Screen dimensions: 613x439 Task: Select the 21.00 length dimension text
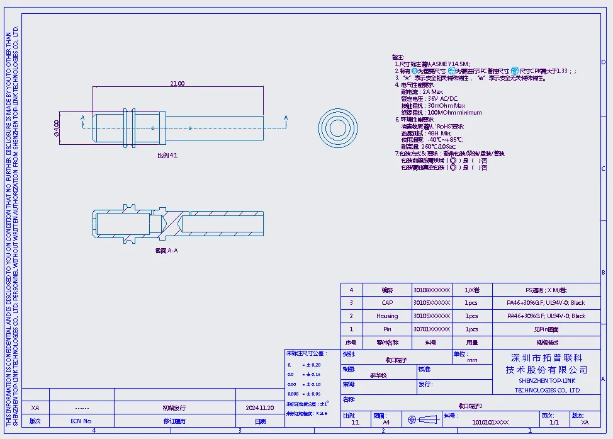(177, 84)
